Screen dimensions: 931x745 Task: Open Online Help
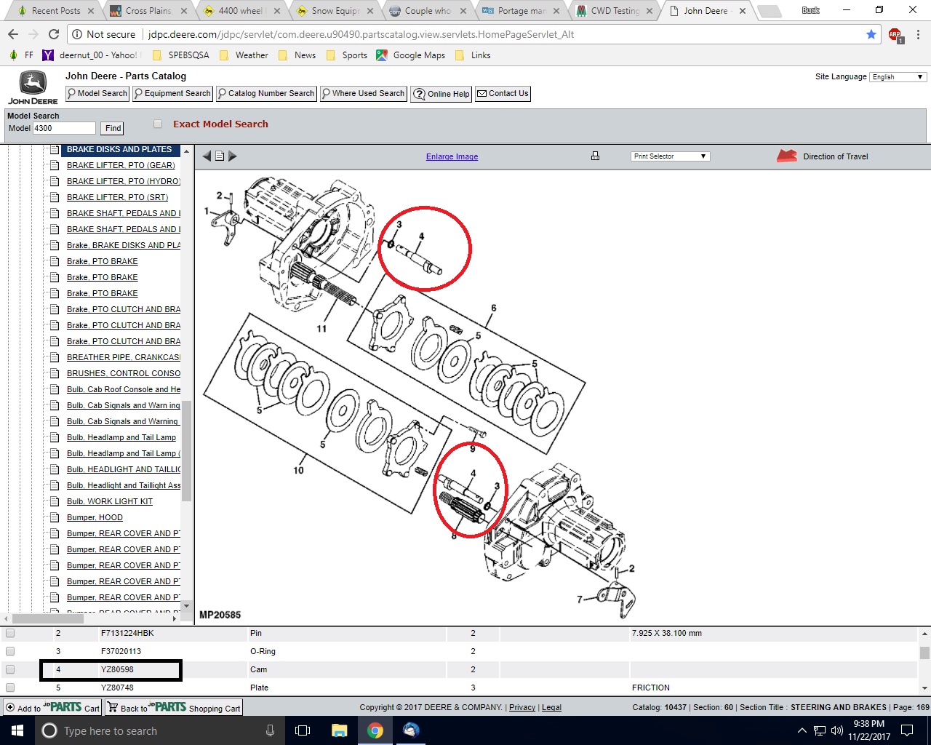[441, 94]
